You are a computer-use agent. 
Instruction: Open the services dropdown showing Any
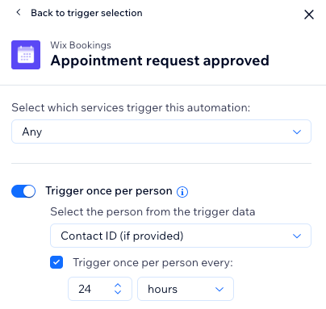[161, 132]
